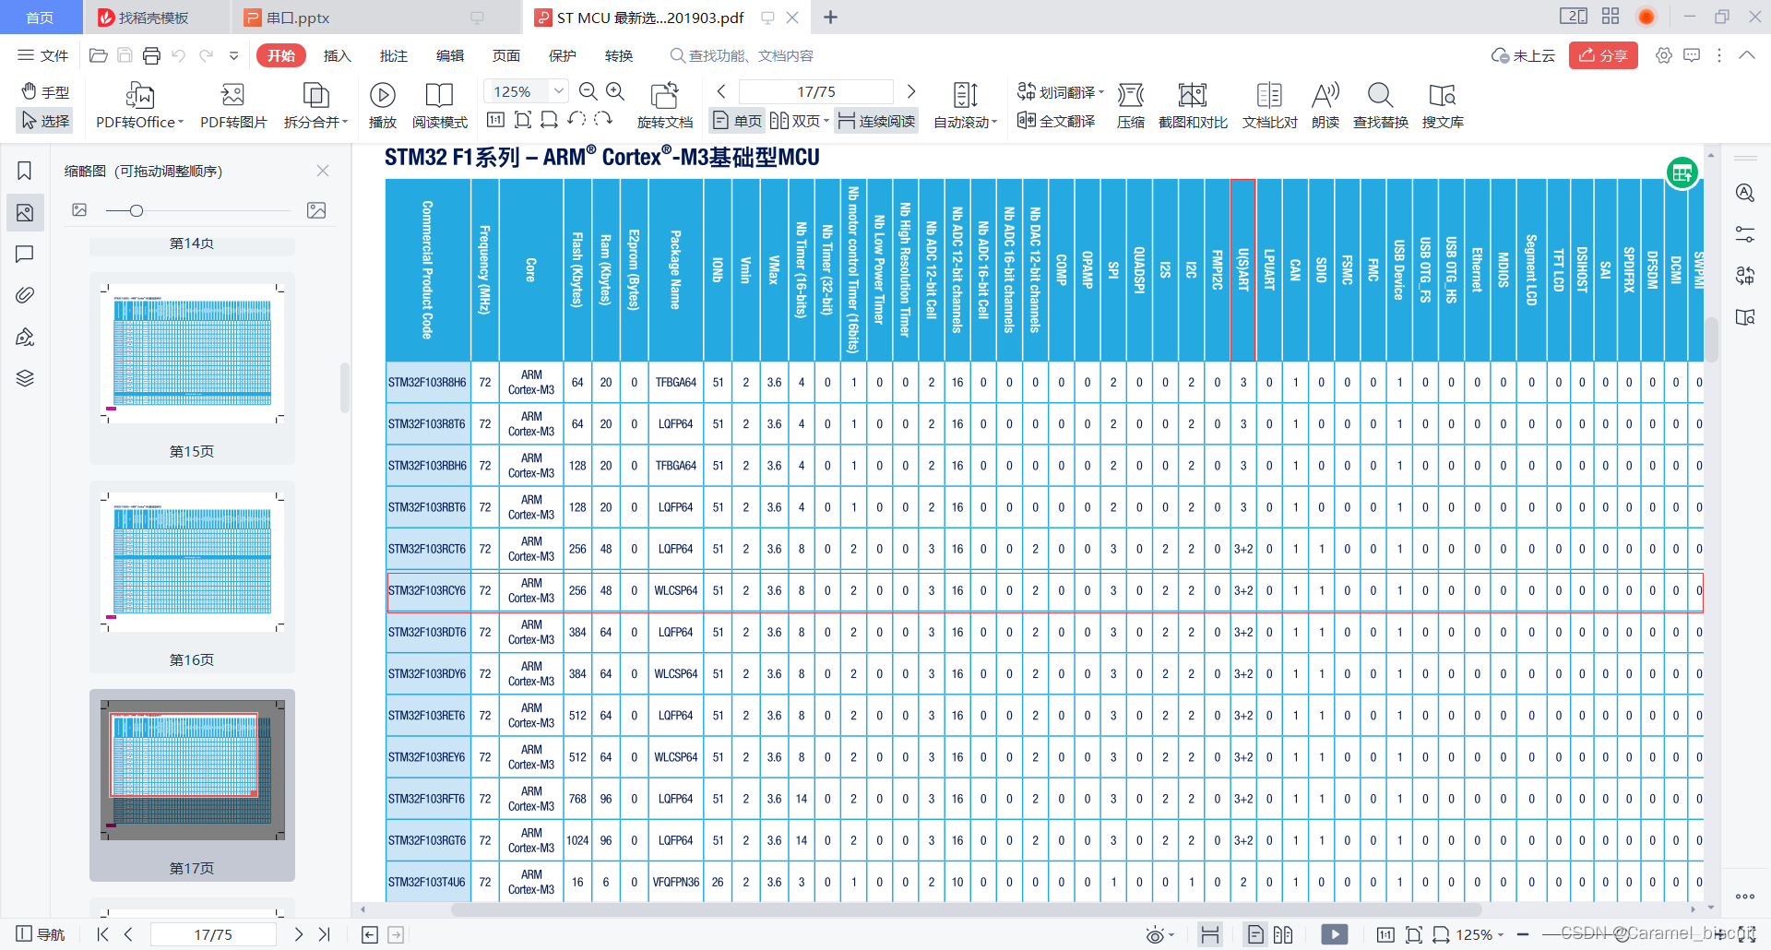Screen dimensions: 1771x950
Task: Expand the 划词翻译 dropdown
Action: pos(1101,92)
